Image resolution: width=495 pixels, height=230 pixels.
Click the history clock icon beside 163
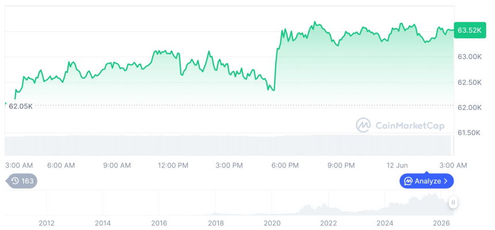[x=15, y=181]
